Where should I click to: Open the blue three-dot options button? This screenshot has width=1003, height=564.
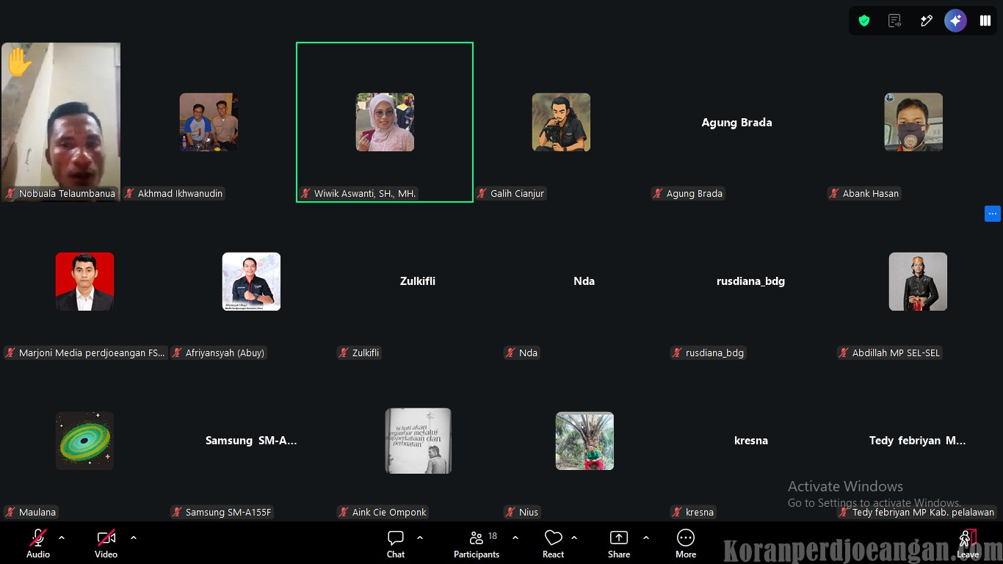point(993,214)
